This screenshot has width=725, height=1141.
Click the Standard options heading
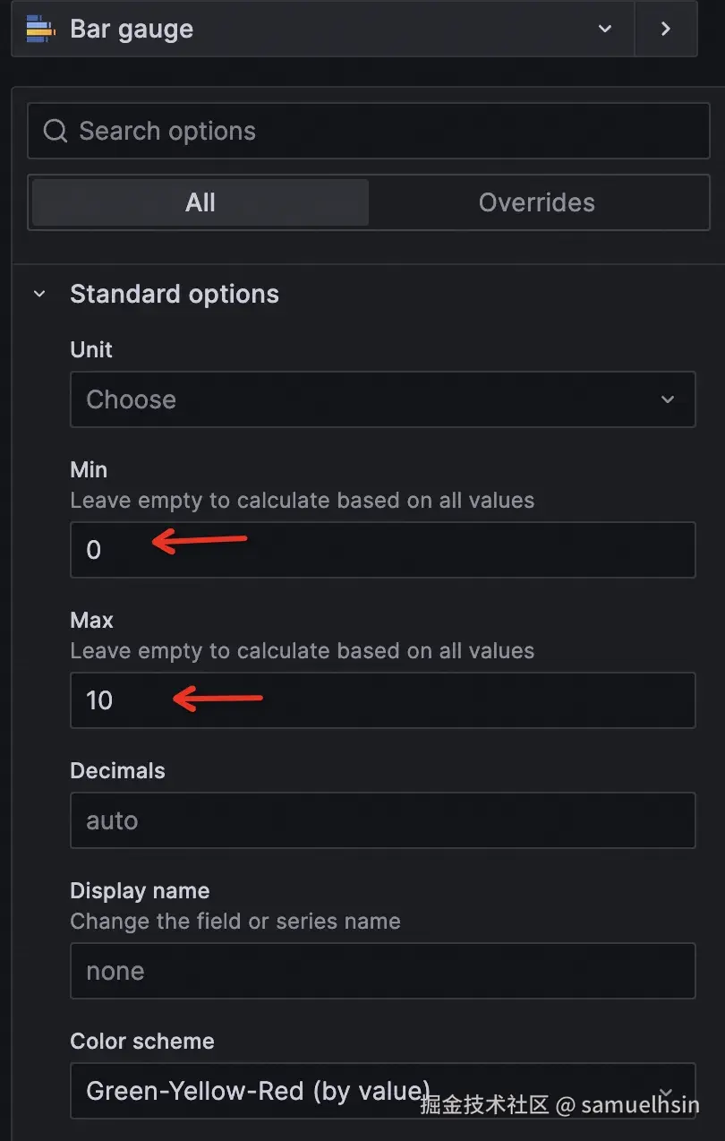[x=175, y=294]
